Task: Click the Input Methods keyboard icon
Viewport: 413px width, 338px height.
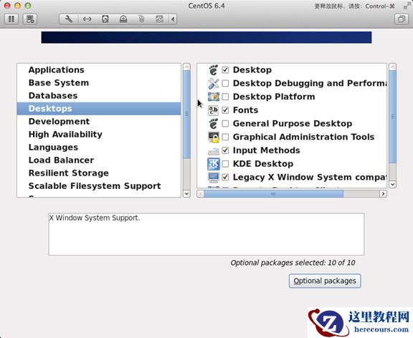Action: click(x=214, y=151)
